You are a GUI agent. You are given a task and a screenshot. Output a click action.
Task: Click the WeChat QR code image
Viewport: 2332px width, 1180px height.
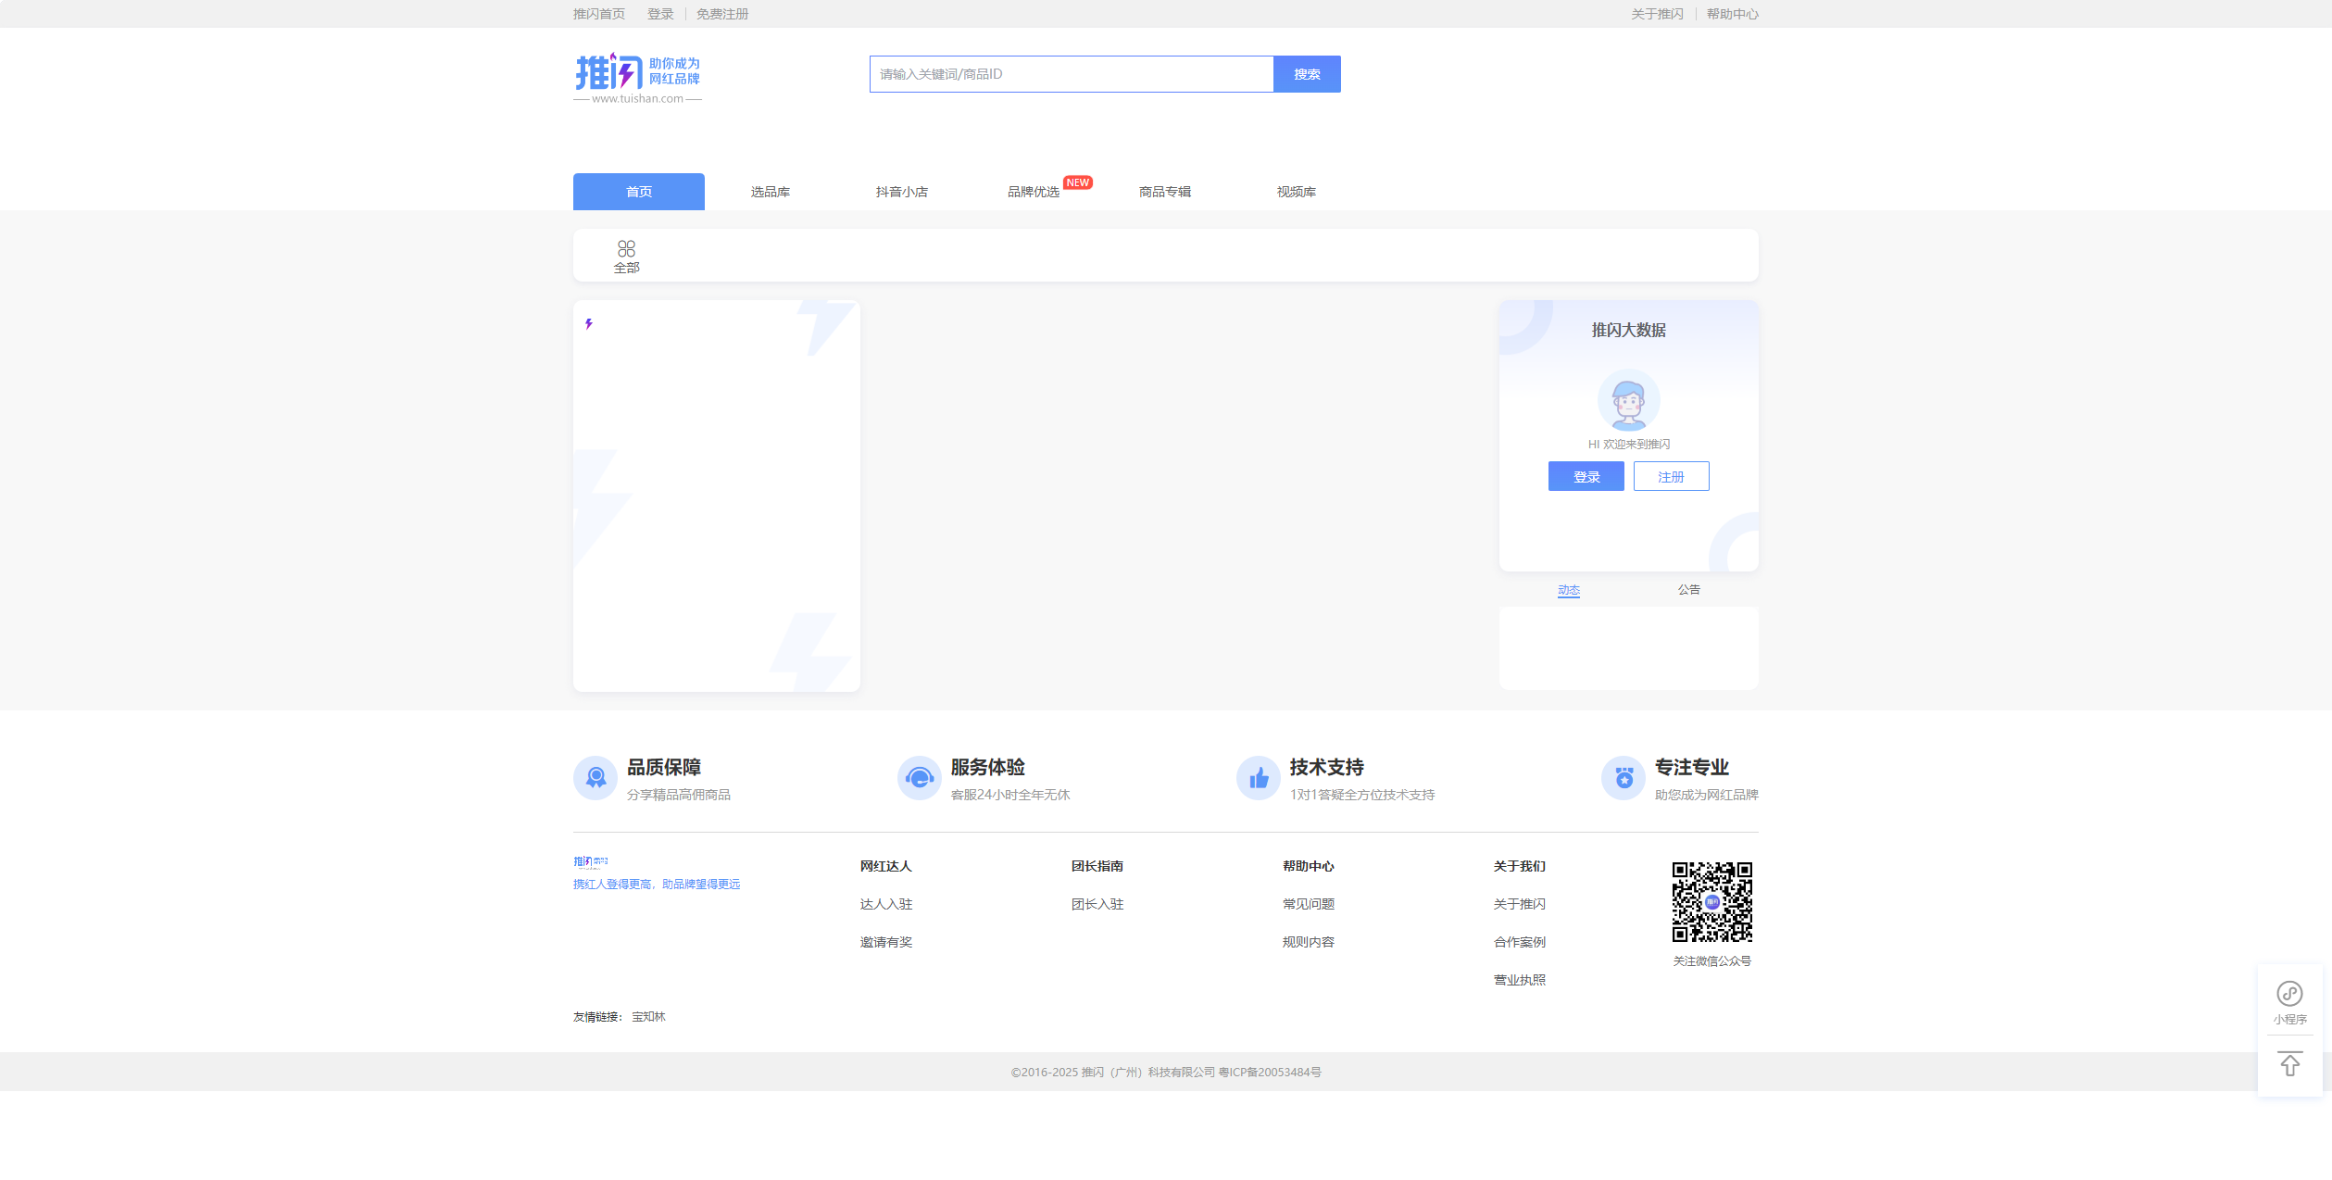click(x=1711, y=901)
